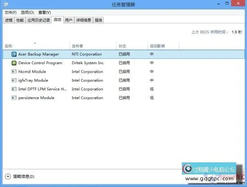Click the Dritek System Inc. publisher cell
Screen dimensions: 247x187
[88, 63]
